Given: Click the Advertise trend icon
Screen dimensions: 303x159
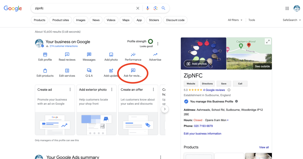Looking at the screenshot, I should coord(155,55).
